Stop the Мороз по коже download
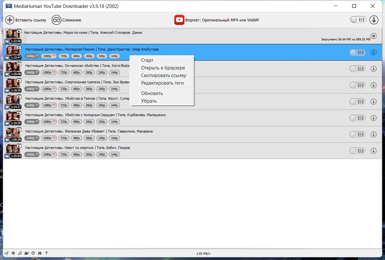Viewport: 385px width, 260px height. point(374,36)
